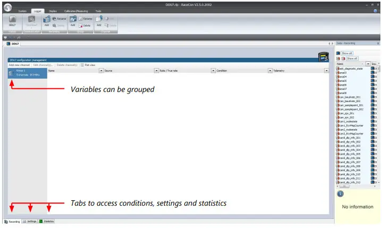Open the Calibration/Measuring ribbon tab

(76, 11)
